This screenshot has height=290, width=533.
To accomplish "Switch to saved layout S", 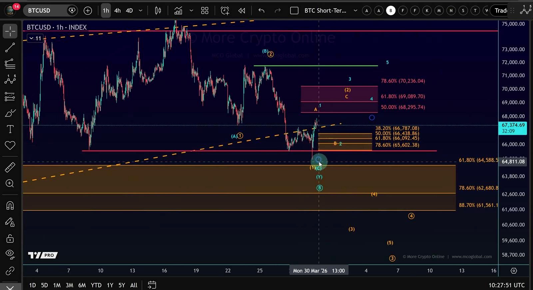I will click(x=463, y=11).
